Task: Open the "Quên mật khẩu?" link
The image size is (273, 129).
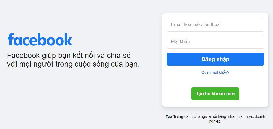Action: (215, 72)
